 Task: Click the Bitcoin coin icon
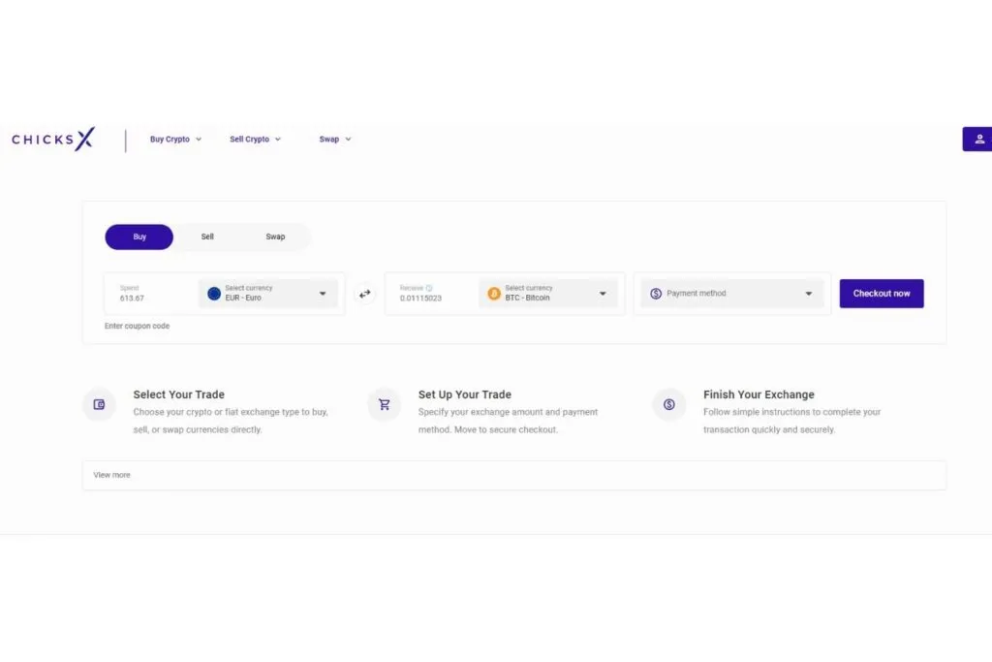click(x=494, y=294)
